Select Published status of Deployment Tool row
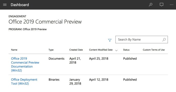This screenshot has width=176, height=92. point(130,79)
